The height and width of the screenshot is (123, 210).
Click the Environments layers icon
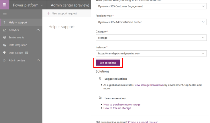[5, 38]
